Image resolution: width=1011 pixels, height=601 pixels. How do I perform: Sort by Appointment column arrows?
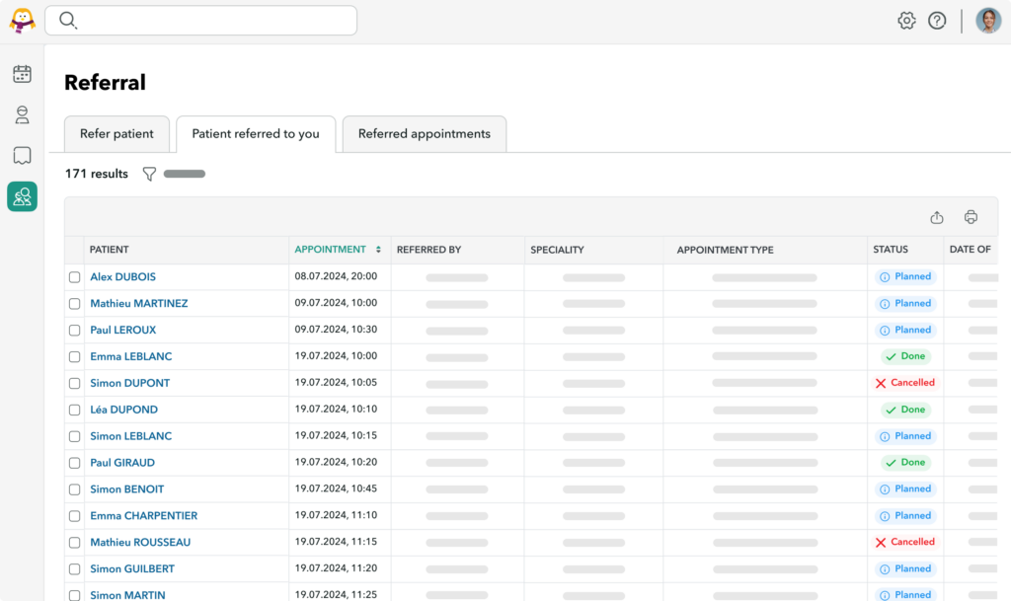click(x=378, y=250)
